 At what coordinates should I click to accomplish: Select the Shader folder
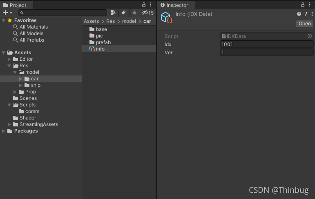[x=28, y=118]
